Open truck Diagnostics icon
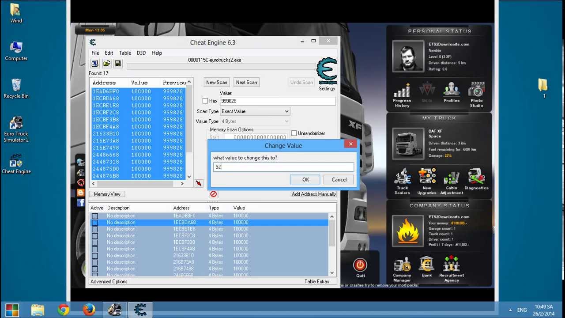 (x=476, y=179)
